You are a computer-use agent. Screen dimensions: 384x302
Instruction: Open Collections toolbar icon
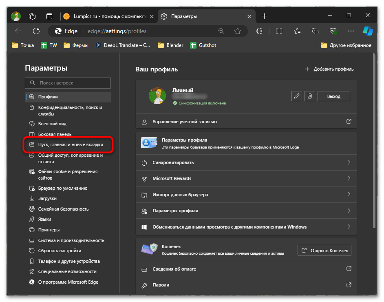315,31
